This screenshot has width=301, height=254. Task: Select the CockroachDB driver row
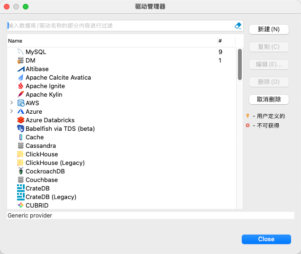coord(122,172)
